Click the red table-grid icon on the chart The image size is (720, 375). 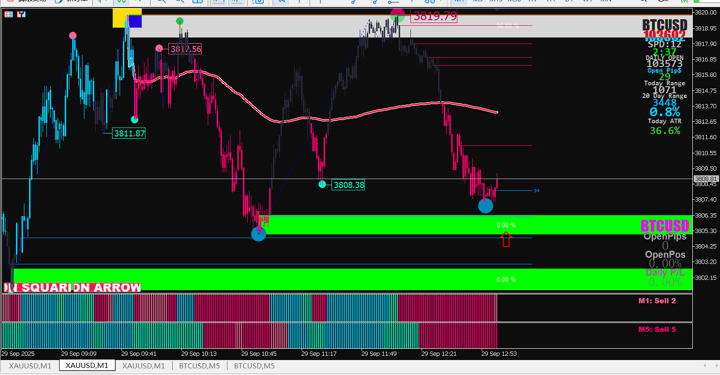coord(9,15)
